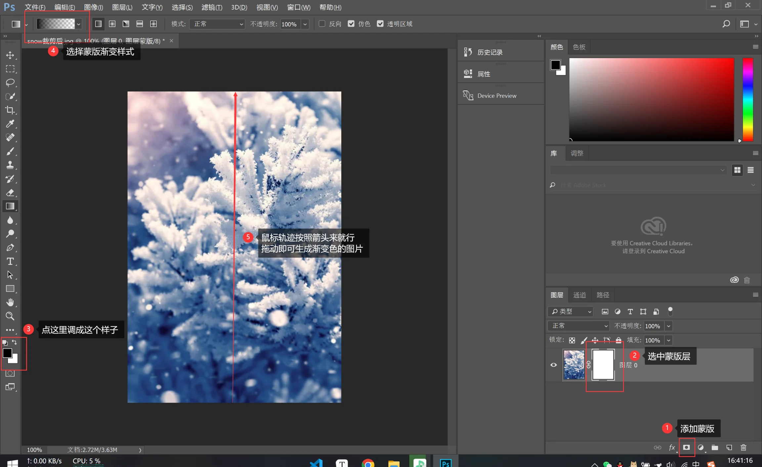Click the Add layer mask icon
The image size is (762, 467).
(x=687, y=448)
